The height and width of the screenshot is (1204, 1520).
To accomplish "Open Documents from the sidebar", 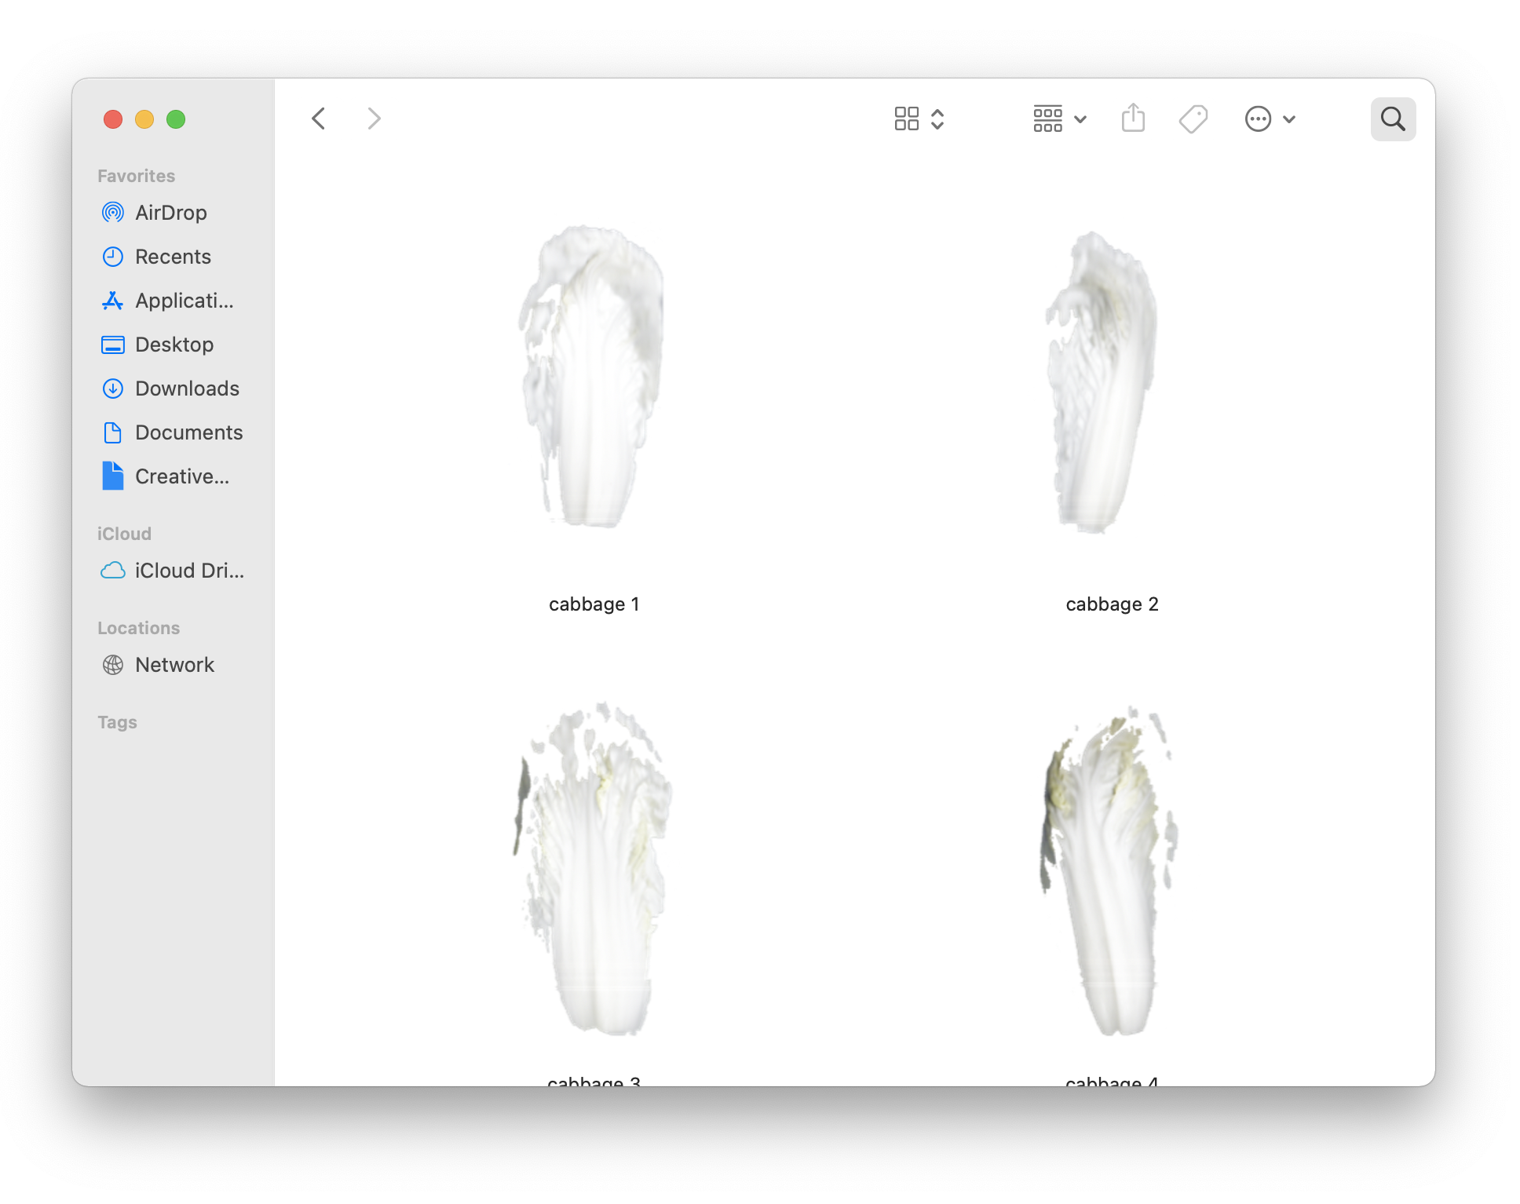I will [x=173, y=432].
